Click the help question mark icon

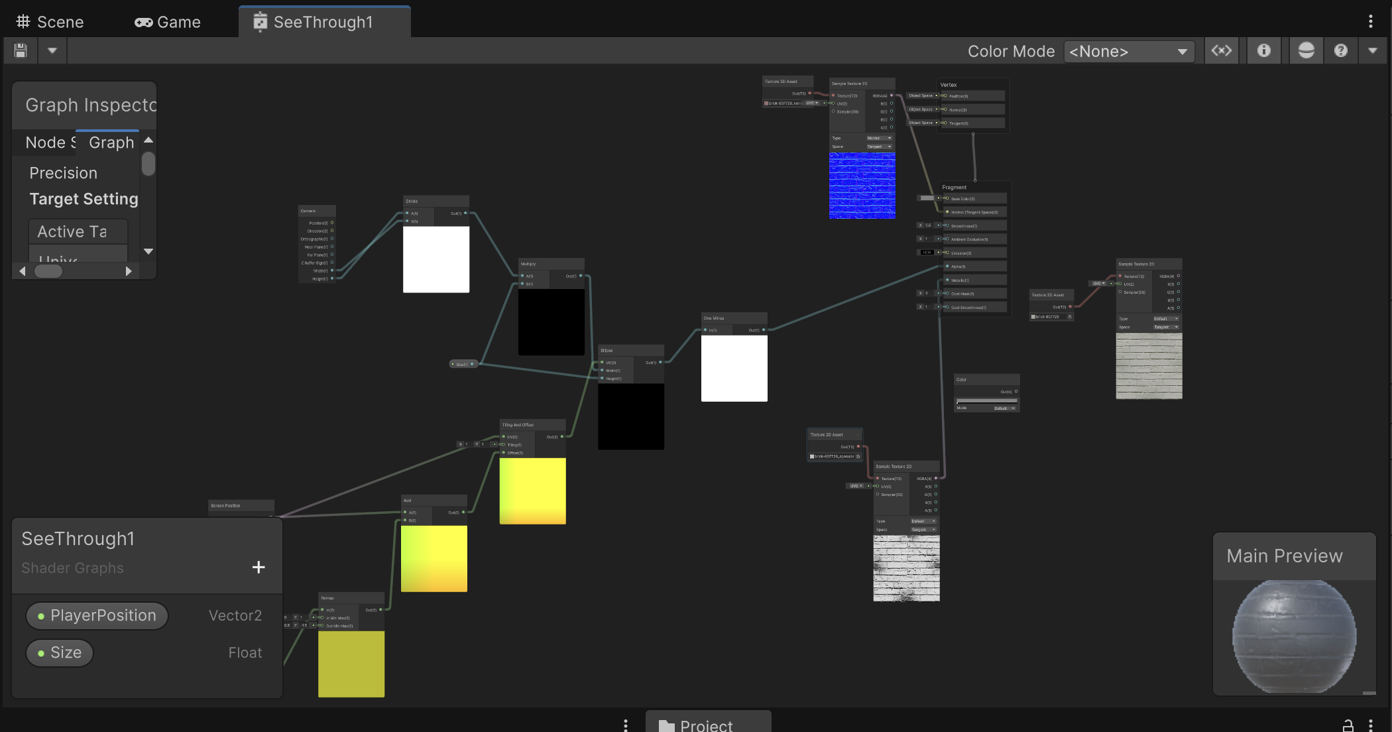(x=1340, y=50)
